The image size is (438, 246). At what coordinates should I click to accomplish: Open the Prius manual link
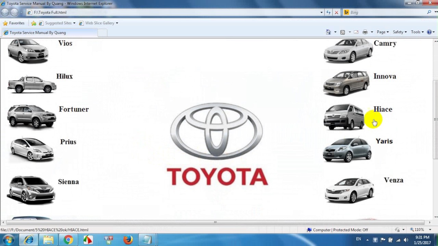[x=68, y=142]
